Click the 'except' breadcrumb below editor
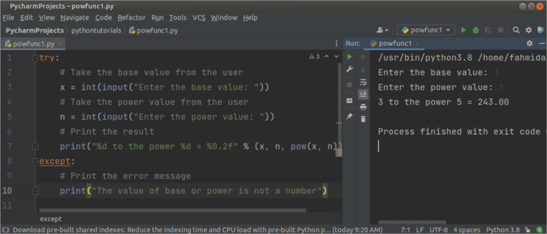 click(x=51, y=219)
